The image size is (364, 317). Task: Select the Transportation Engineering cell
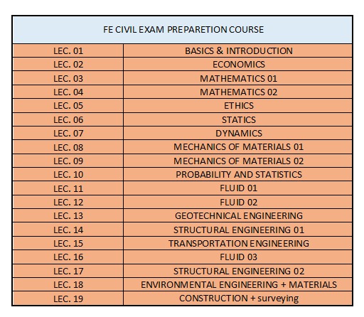(x=237, y=243)
